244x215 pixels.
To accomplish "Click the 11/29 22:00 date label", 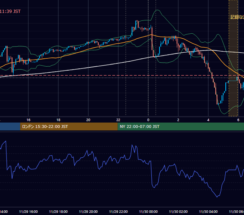I will coord(118,212).
